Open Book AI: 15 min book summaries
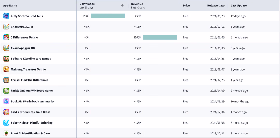 [33, 102]
